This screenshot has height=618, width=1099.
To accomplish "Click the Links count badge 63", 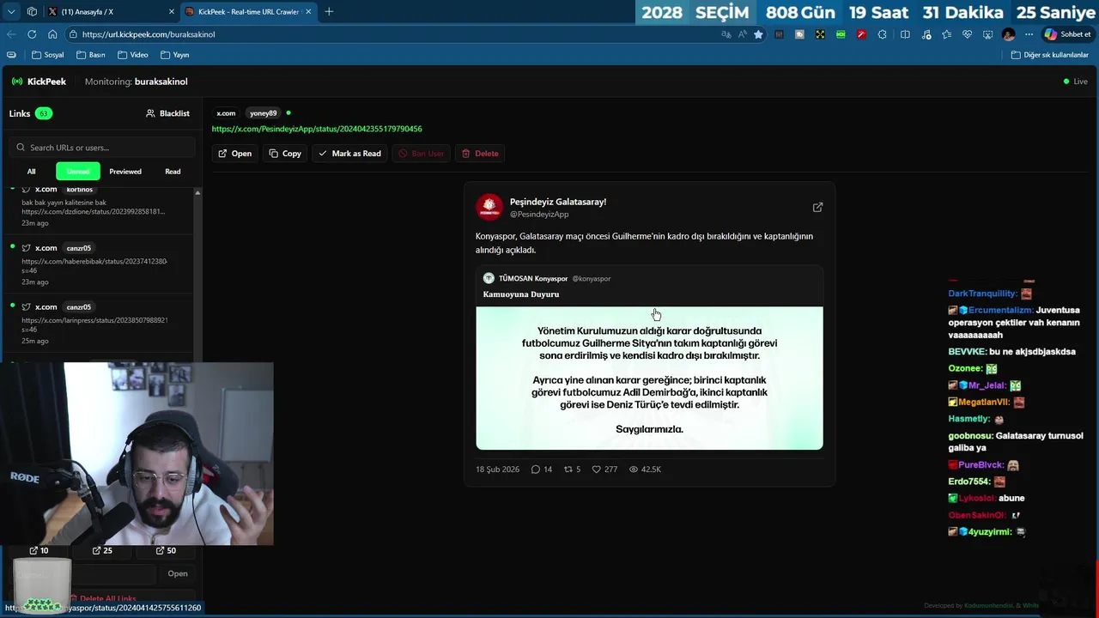I will tap(43, 113).
